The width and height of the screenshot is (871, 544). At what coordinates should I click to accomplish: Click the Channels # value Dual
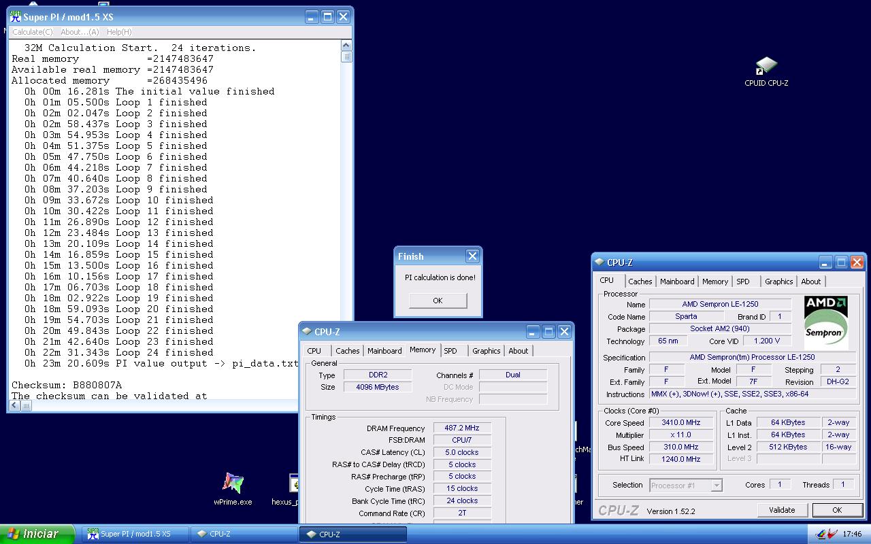(x=513, y=375)
